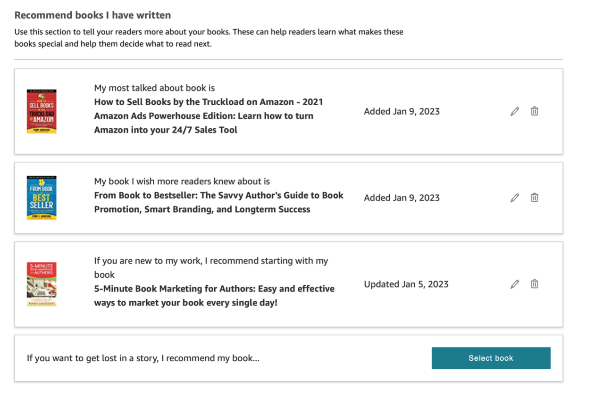Choose a book for the story recommendation slot
The width and height of the screenshot is (604, 397).
(491, 358)
